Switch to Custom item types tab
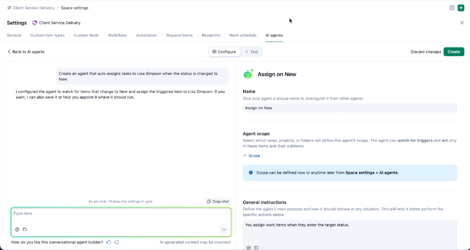 (x=47, y=35)
